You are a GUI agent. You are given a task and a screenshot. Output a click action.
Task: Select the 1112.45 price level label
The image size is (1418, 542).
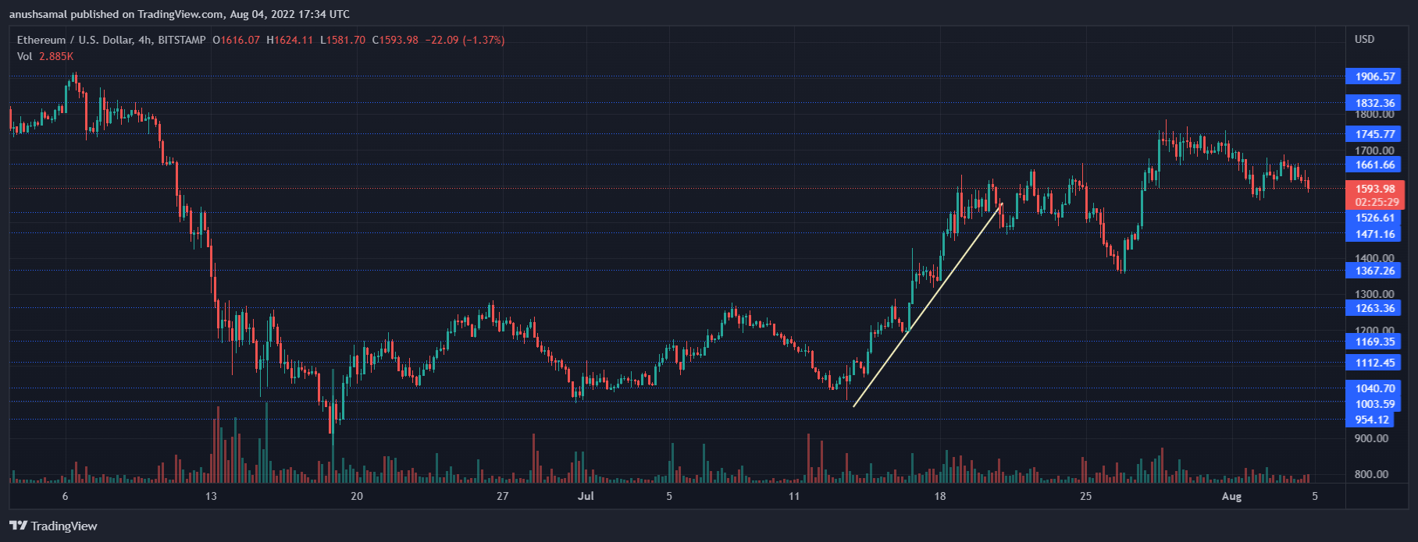pyautogui.click(x=1375, y=363)
